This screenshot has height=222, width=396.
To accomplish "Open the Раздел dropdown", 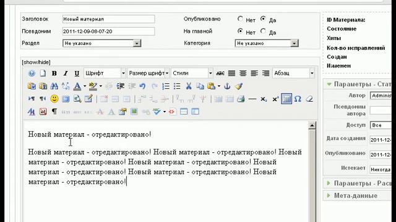I will click(101, 43).
